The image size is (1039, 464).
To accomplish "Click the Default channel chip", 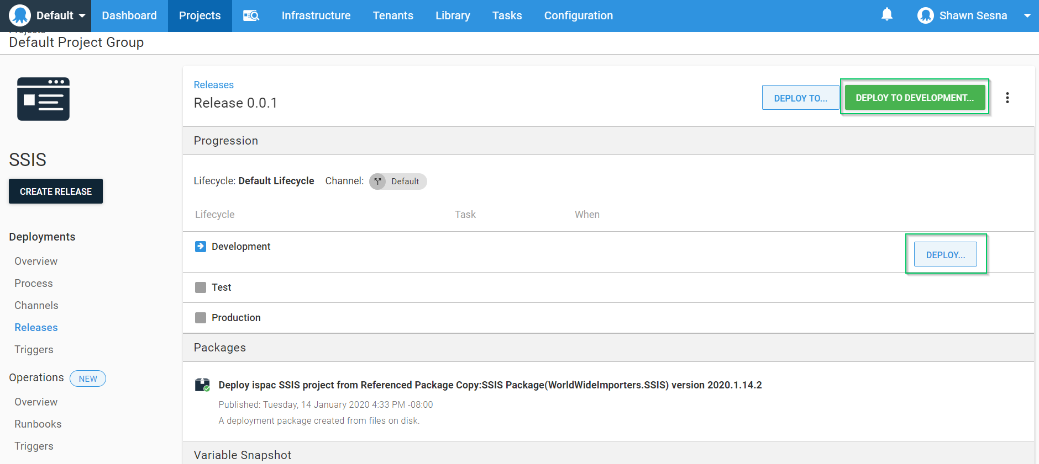I will (398, 182).
